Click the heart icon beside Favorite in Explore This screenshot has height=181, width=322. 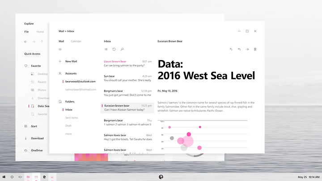(x=25, y=66)
